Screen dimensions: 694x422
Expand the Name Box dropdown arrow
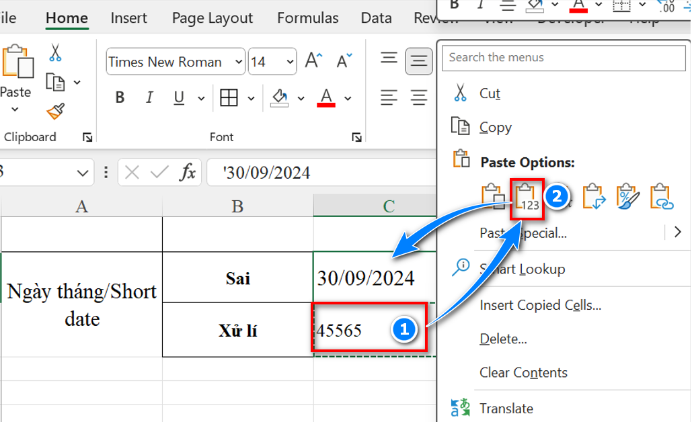pos(83,173)
